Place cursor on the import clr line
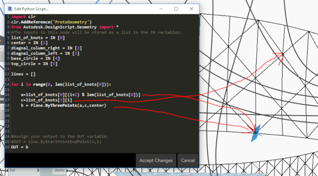The height and width of the screenshot is (176, 318). (23, 17)
